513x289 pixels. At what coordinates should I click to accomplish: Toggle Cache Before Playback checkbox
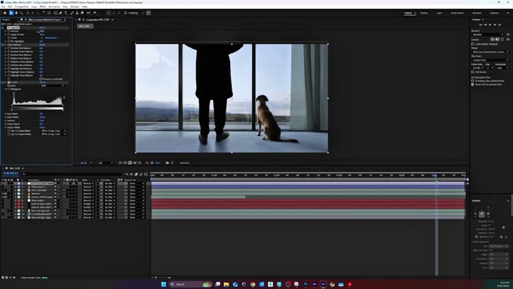point(472,44)
